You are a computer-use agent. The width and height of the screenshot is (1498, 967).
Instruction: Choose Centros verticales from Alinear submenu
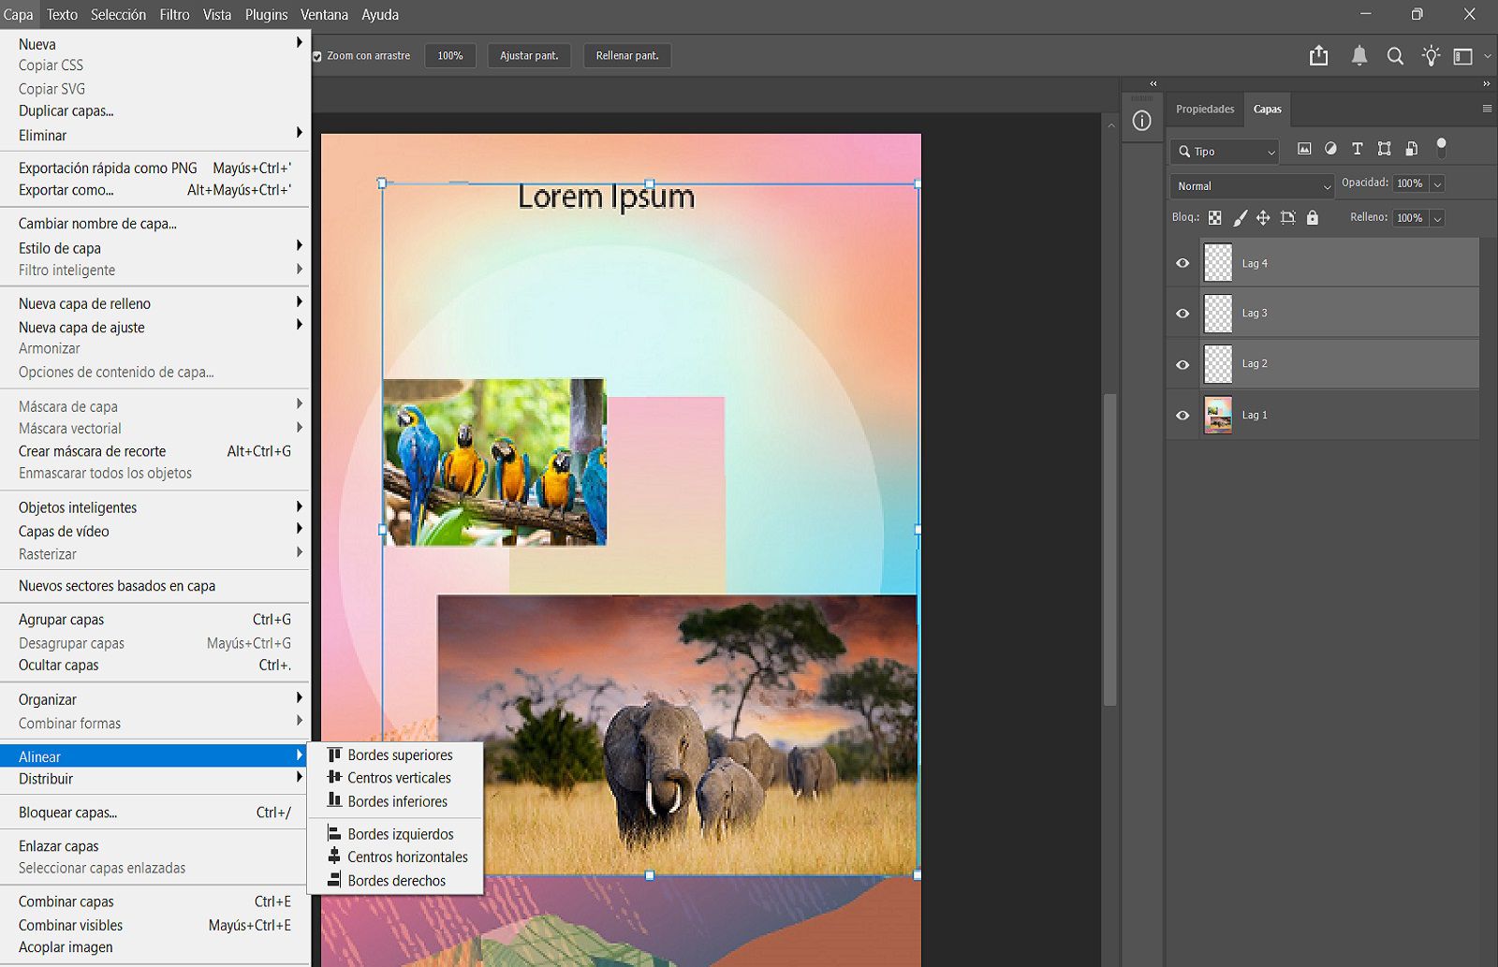pyautogui.click(x=398, y=777)
